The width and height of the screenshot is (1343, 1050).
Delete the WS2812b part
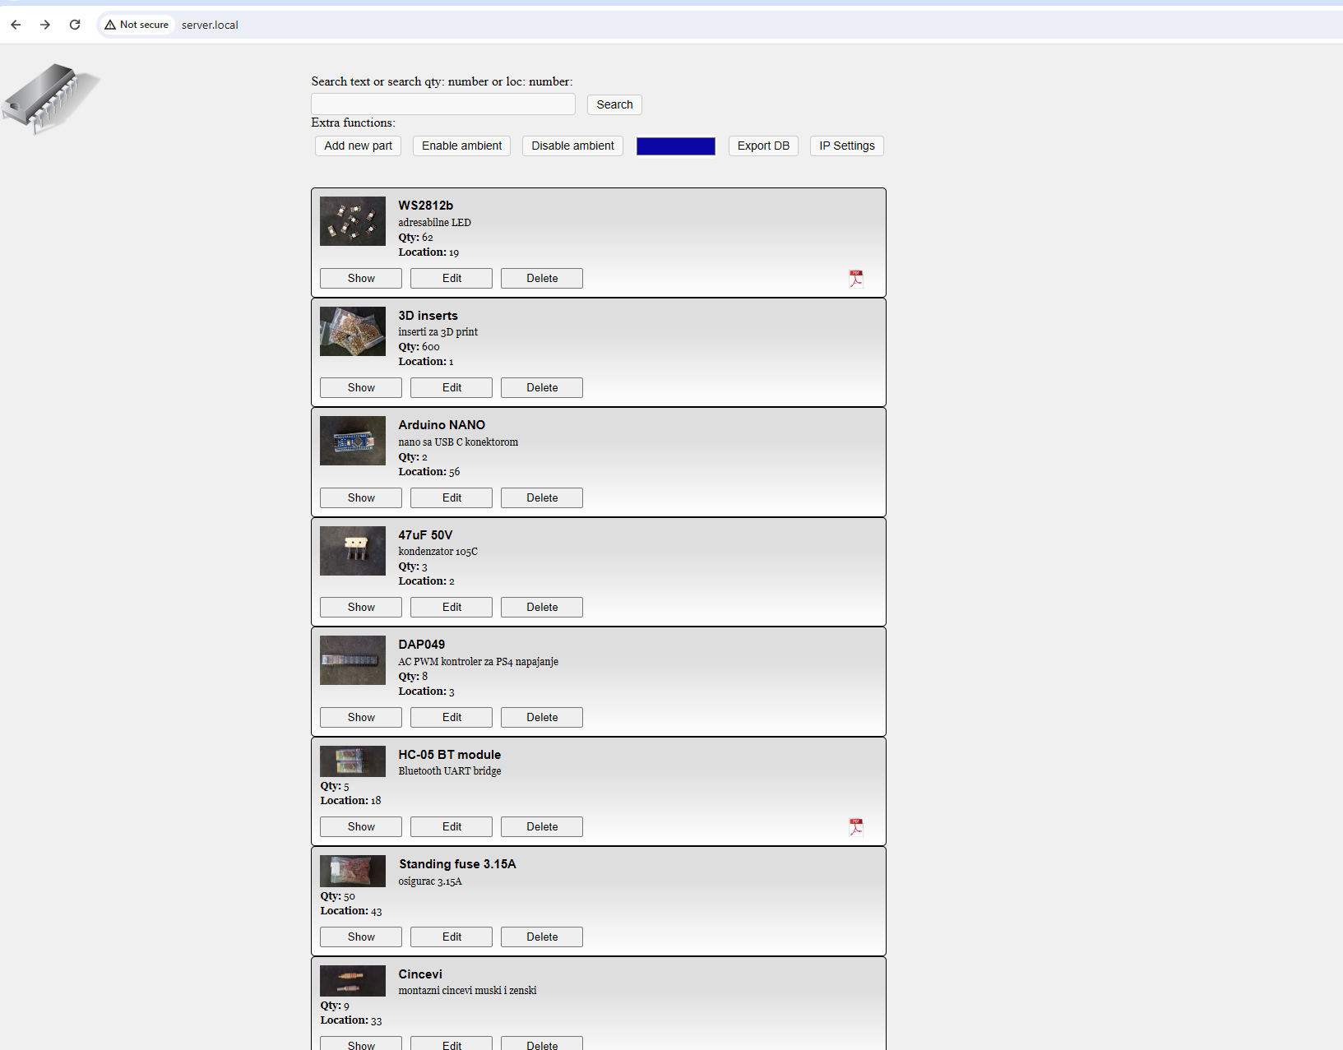click(542, 278)
